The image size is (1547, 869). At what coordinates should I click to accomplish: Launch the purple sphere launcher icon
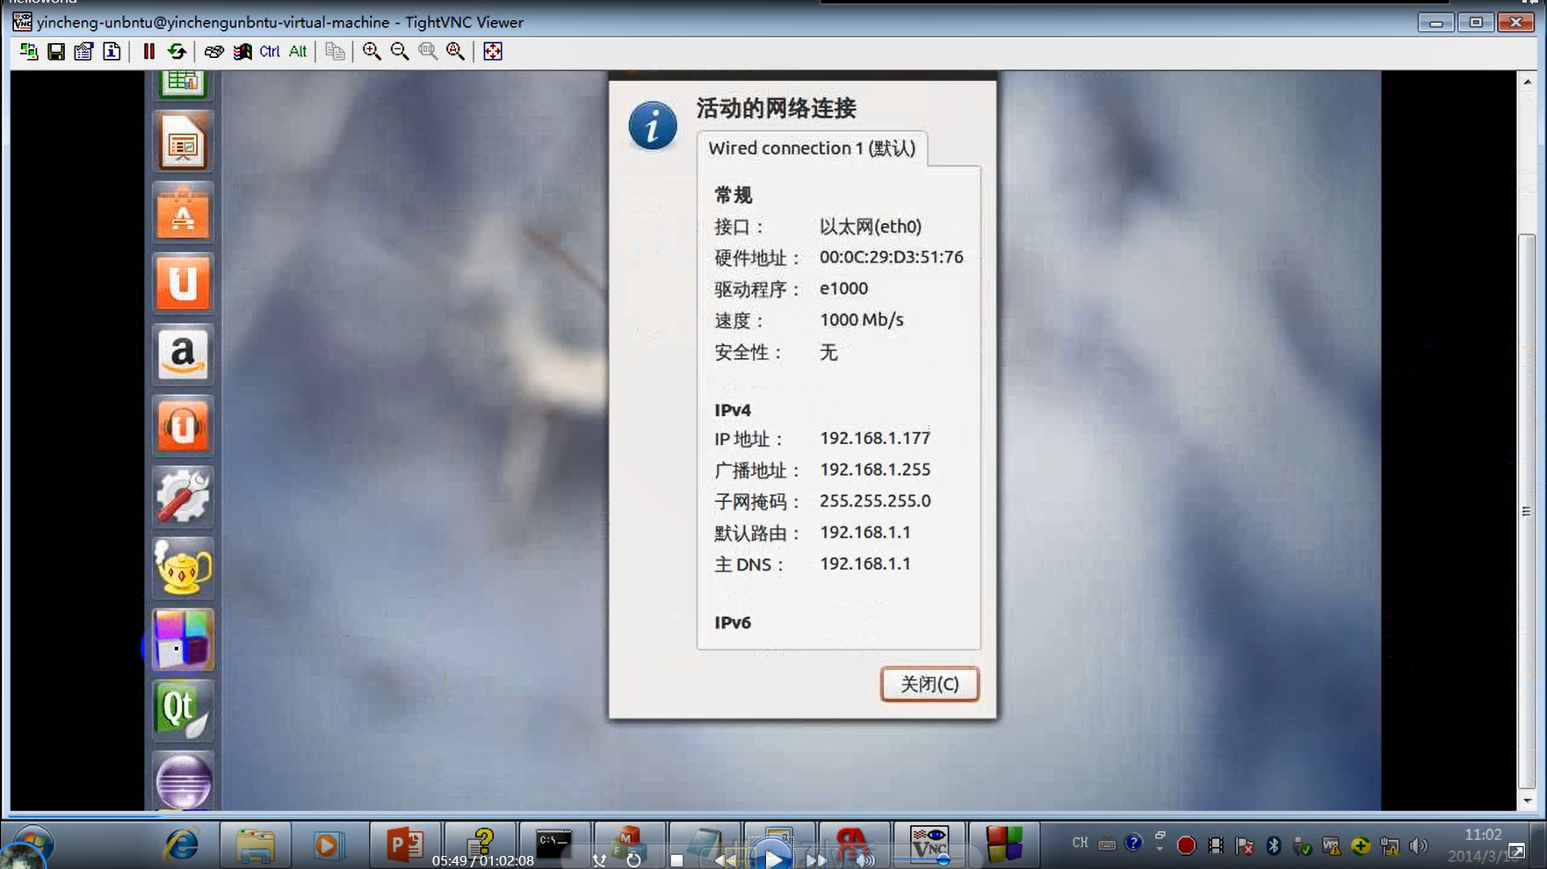pyautogui.click(x=183, y=780)
